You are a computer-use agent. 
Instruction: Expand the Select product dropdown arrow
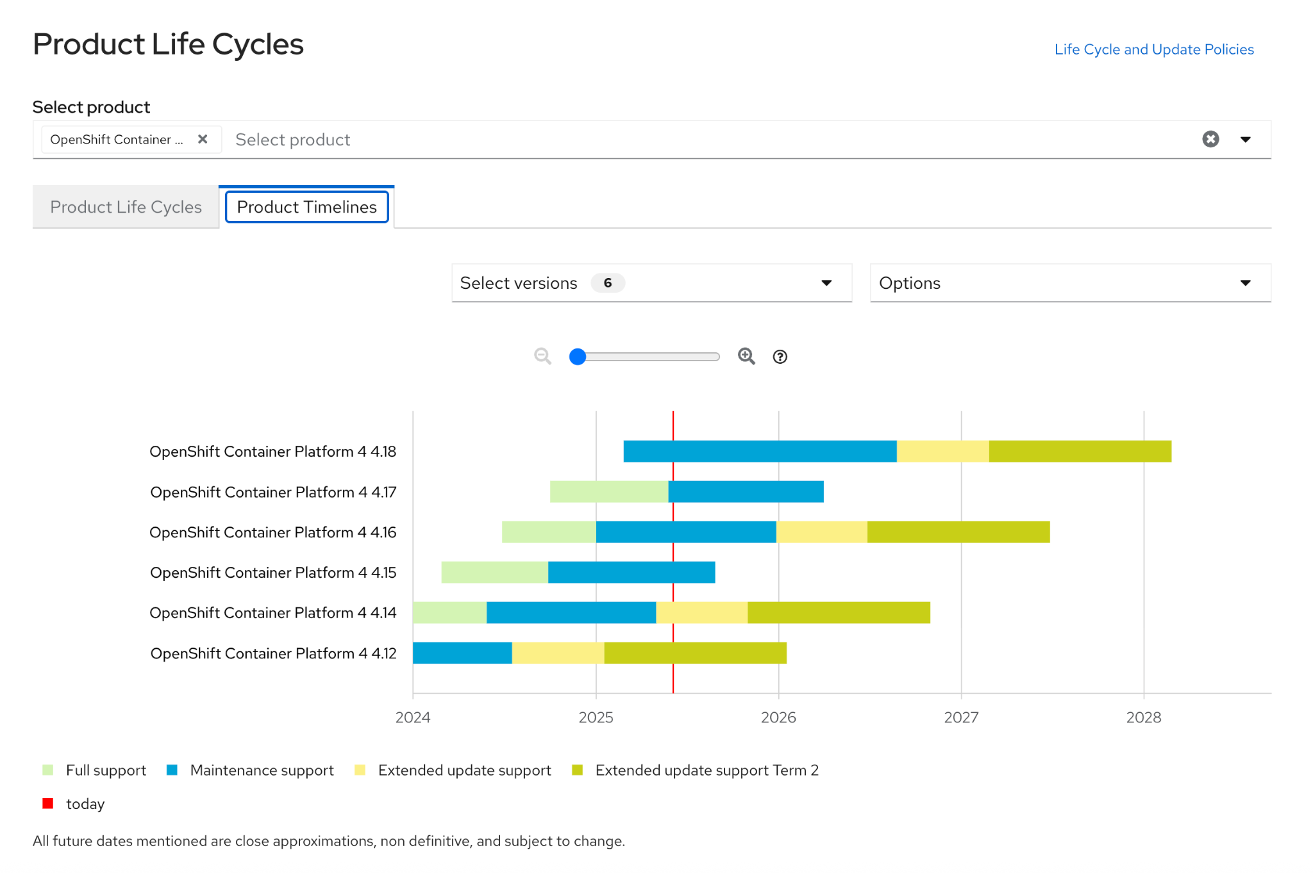point(1245,139)
